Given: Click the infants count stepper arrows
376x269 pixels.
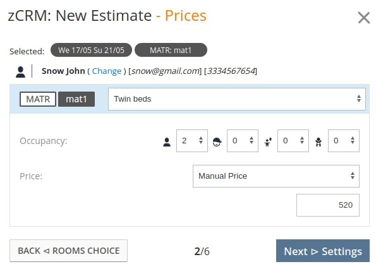Looking at the screenshot, I should (353, 140).
